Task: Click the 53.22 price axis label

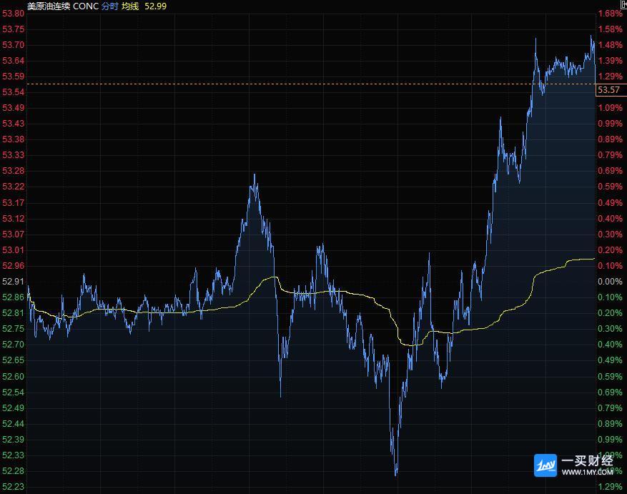Action: (13, 187)
